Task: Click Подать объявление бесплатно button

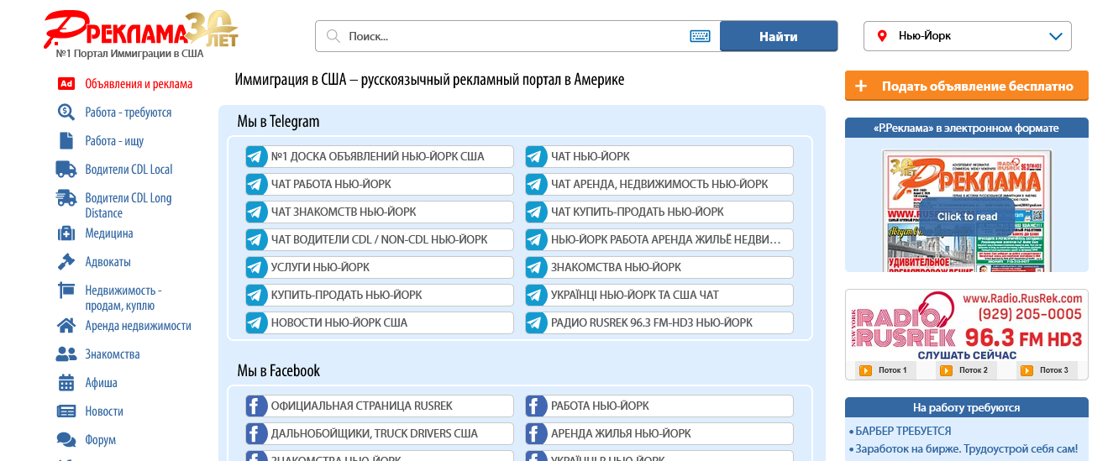Action: [x=966, y=86]
